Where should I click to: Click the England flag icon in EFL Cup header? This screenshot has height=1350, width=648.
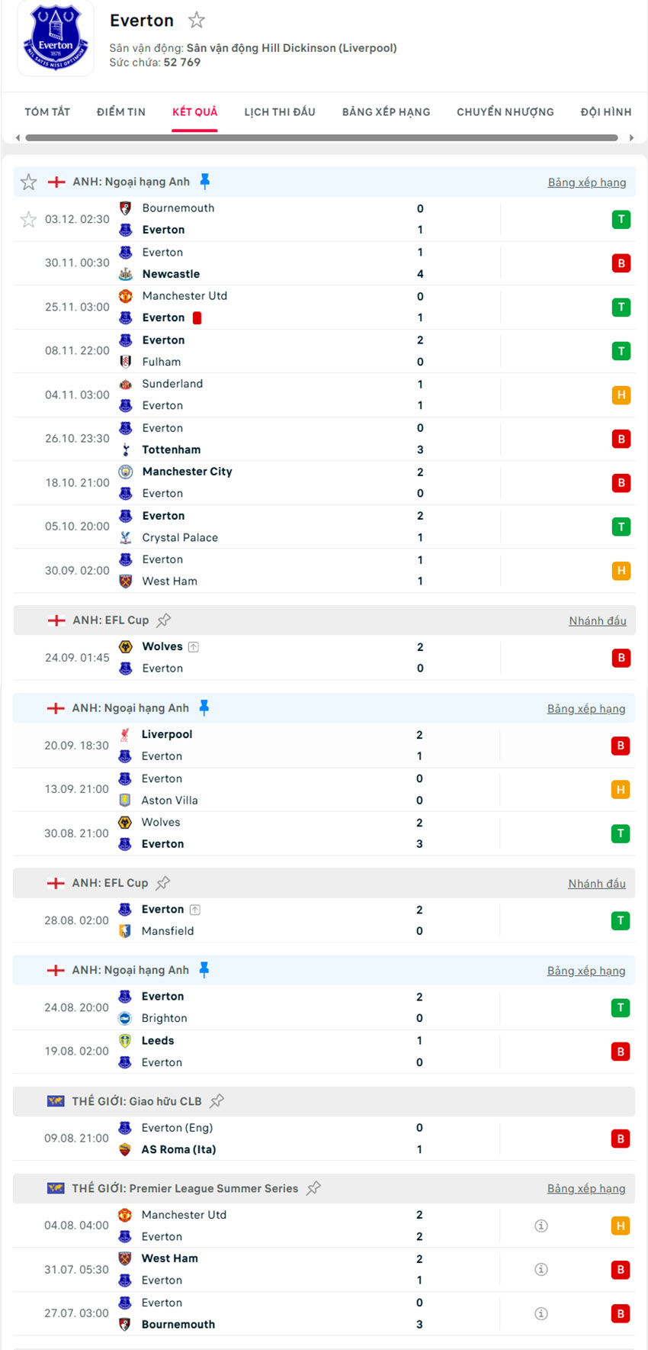[56, 620]
